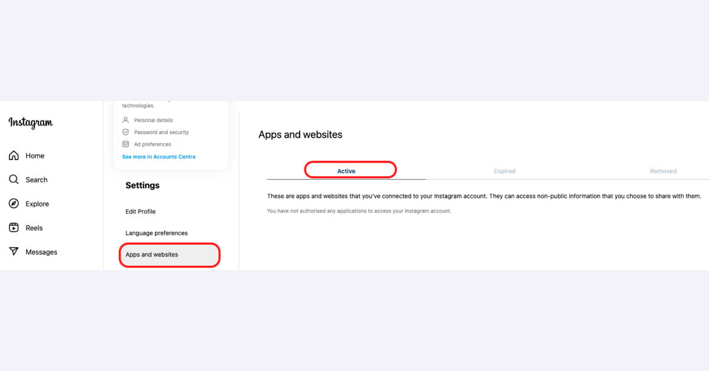
Task: Click the Messages paper plane icon
Action: 14,252
